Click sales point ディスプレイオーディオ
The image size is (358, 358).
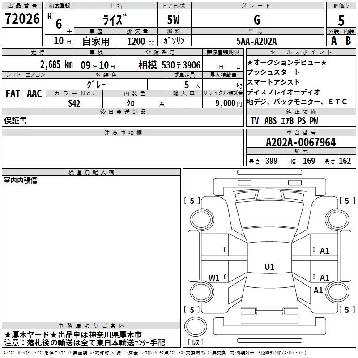point(283,92)
